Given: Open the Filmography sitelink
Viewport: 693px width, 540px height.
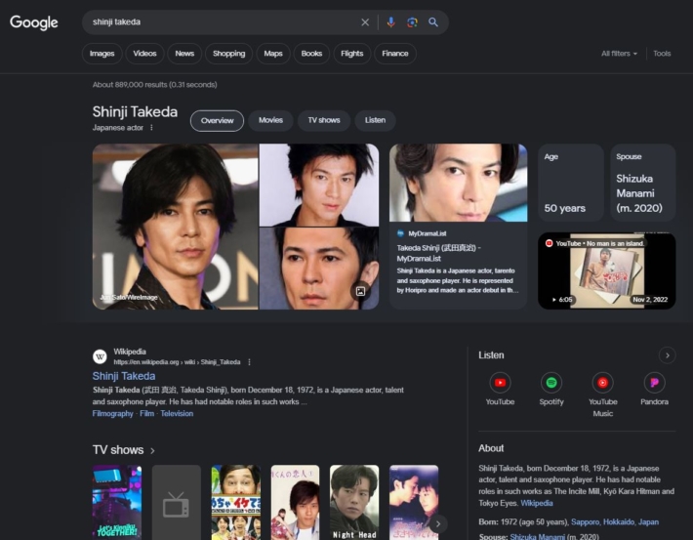Looking at the screenshot, I should pos(112,413).
